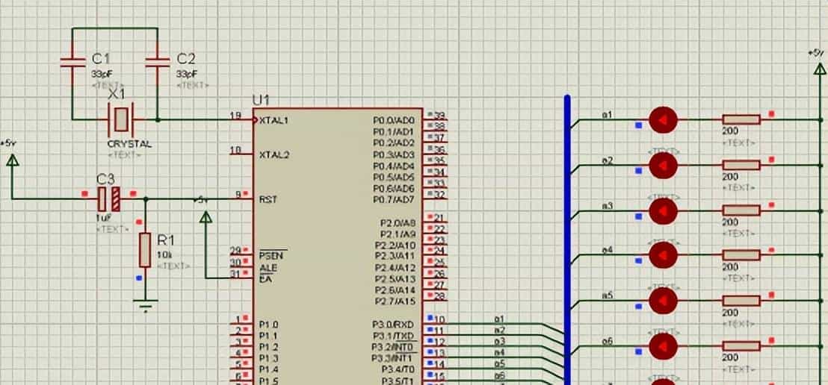The width and height of the screenshot is (828, 385).
Task: Select the ground terminal below R1
Action: pos(145,305)
